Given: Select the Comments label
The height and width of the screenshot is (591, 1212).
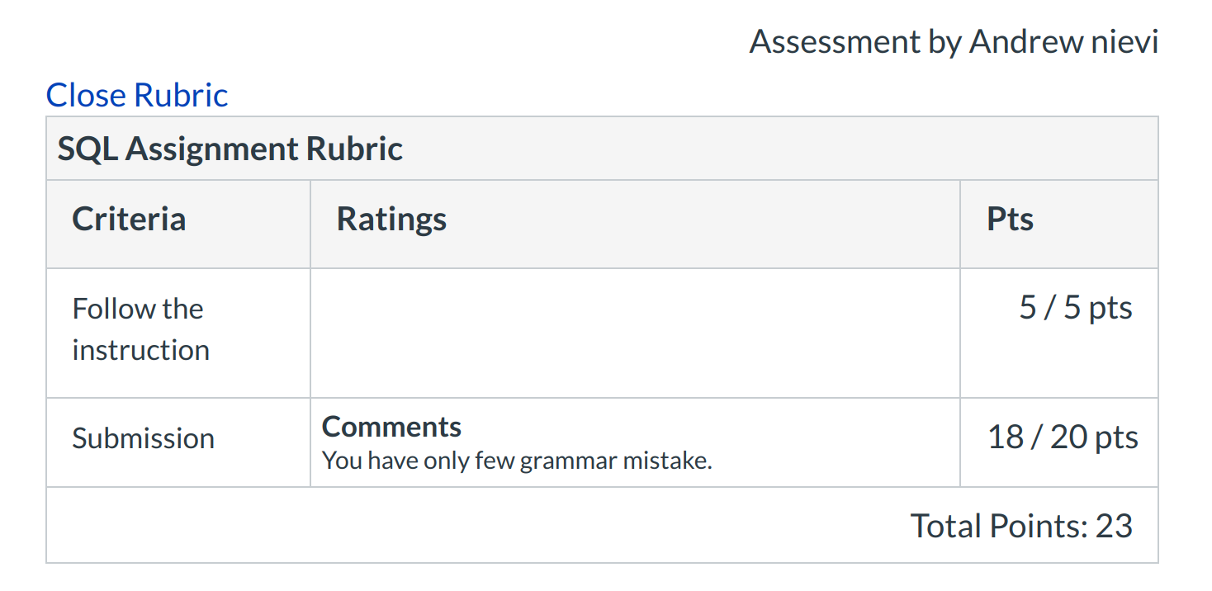Looking at the screenshot, I should pyautogui.click(x=391, y=426).
